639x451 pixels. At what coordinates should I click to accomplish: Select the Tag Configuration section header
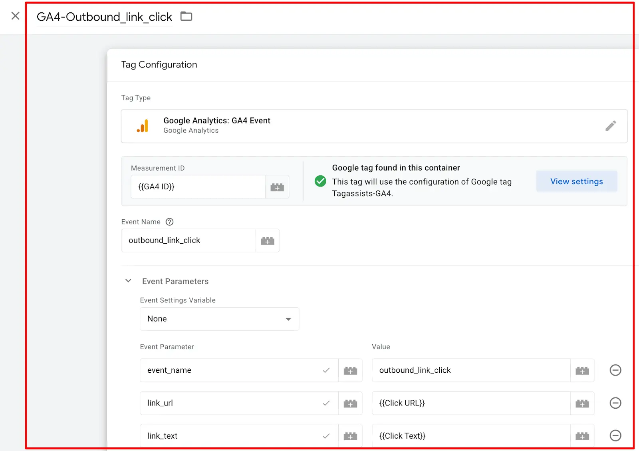(x=159, y=64)
